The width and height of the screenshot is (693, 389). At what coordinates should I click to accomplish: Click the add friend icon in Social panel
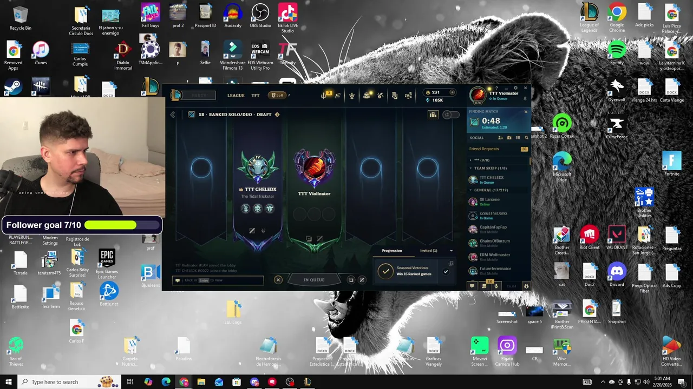click(x=501, y=138)
